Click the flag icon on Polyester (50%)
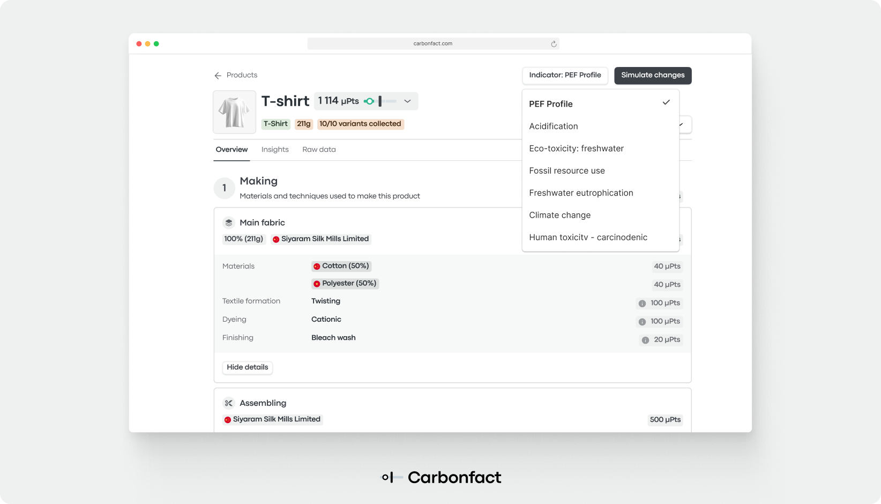Viewport: 881px width, 504px height. [317, 284]
